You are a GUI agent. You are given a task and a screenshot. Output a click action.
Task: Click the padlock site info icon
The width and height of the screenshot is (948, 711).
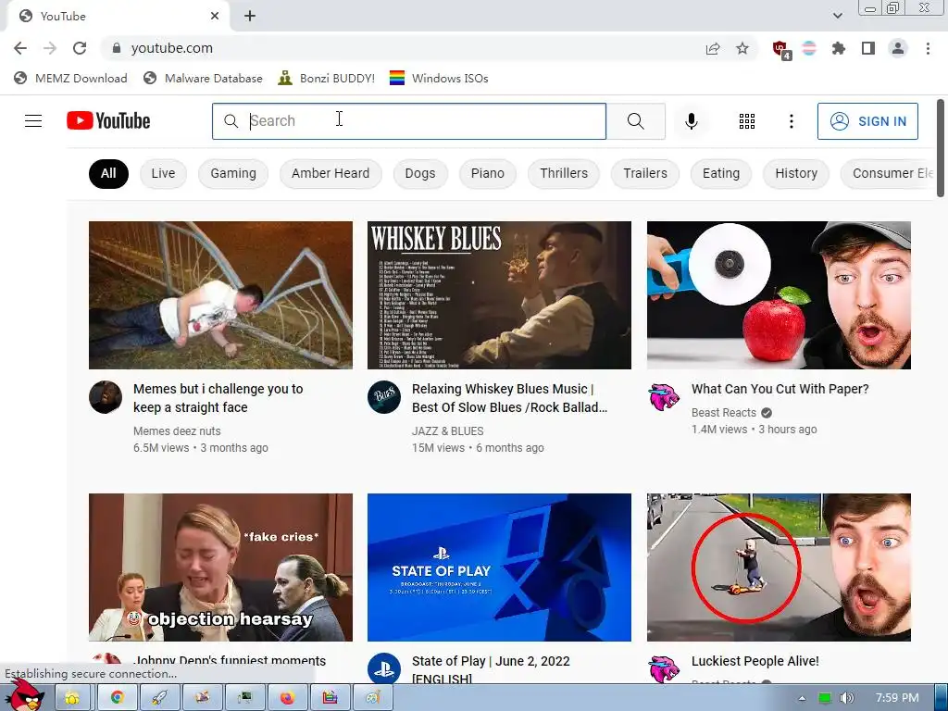pos(117,48)
